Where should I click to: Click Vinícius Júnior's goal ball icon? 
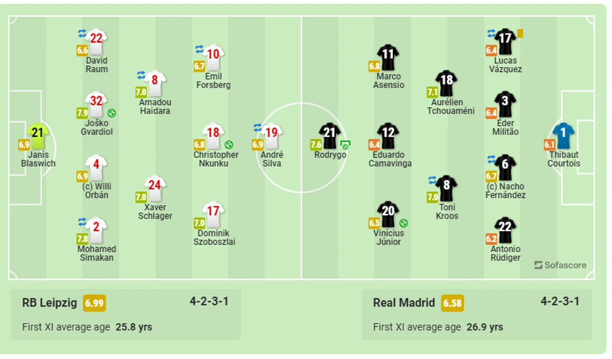pyautogui.click(x=404, y=223)
